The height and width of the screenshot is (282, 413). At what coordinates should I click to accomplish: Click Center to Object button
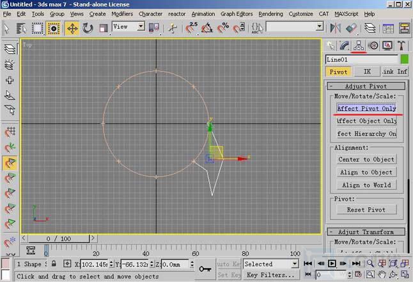[x=366, y=159]
